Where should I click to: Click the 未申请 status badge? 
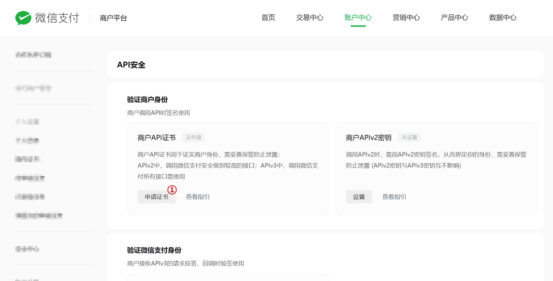tap(194, 137)
